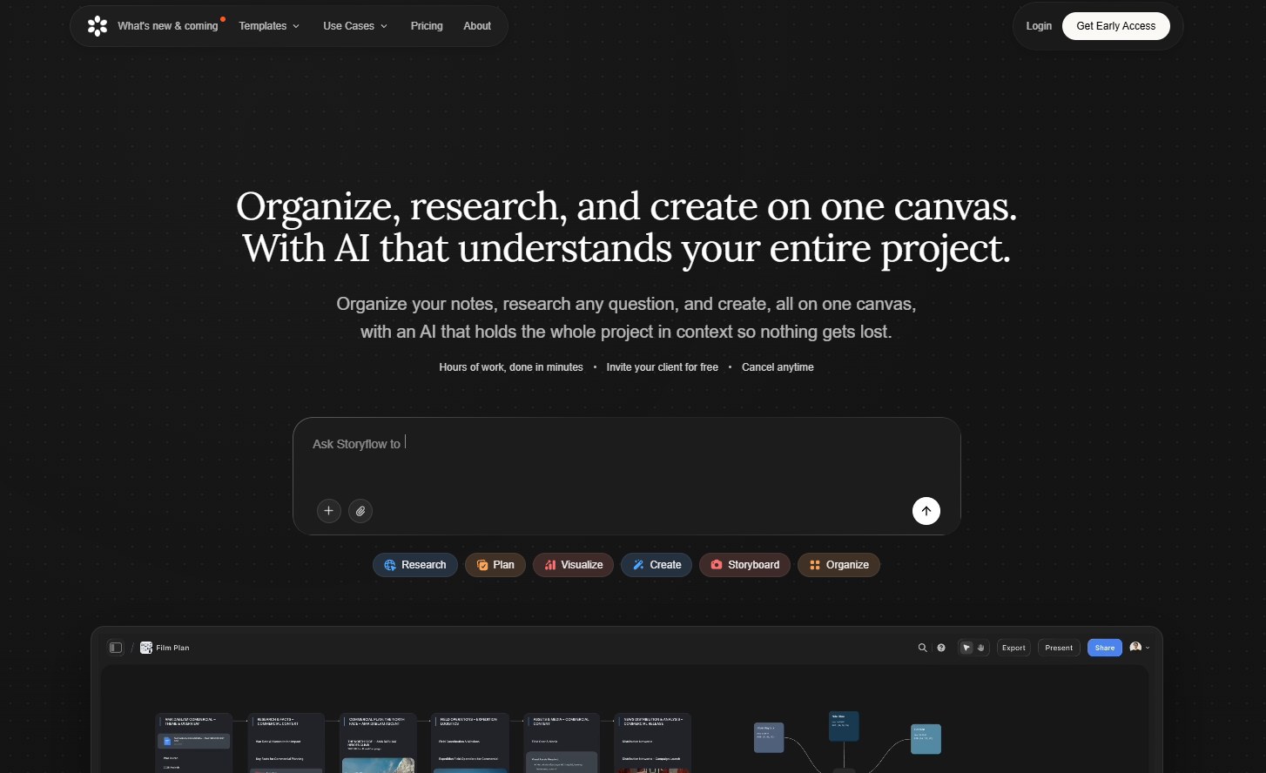
Task: Click the Export button
Action: pos(1013,648)
